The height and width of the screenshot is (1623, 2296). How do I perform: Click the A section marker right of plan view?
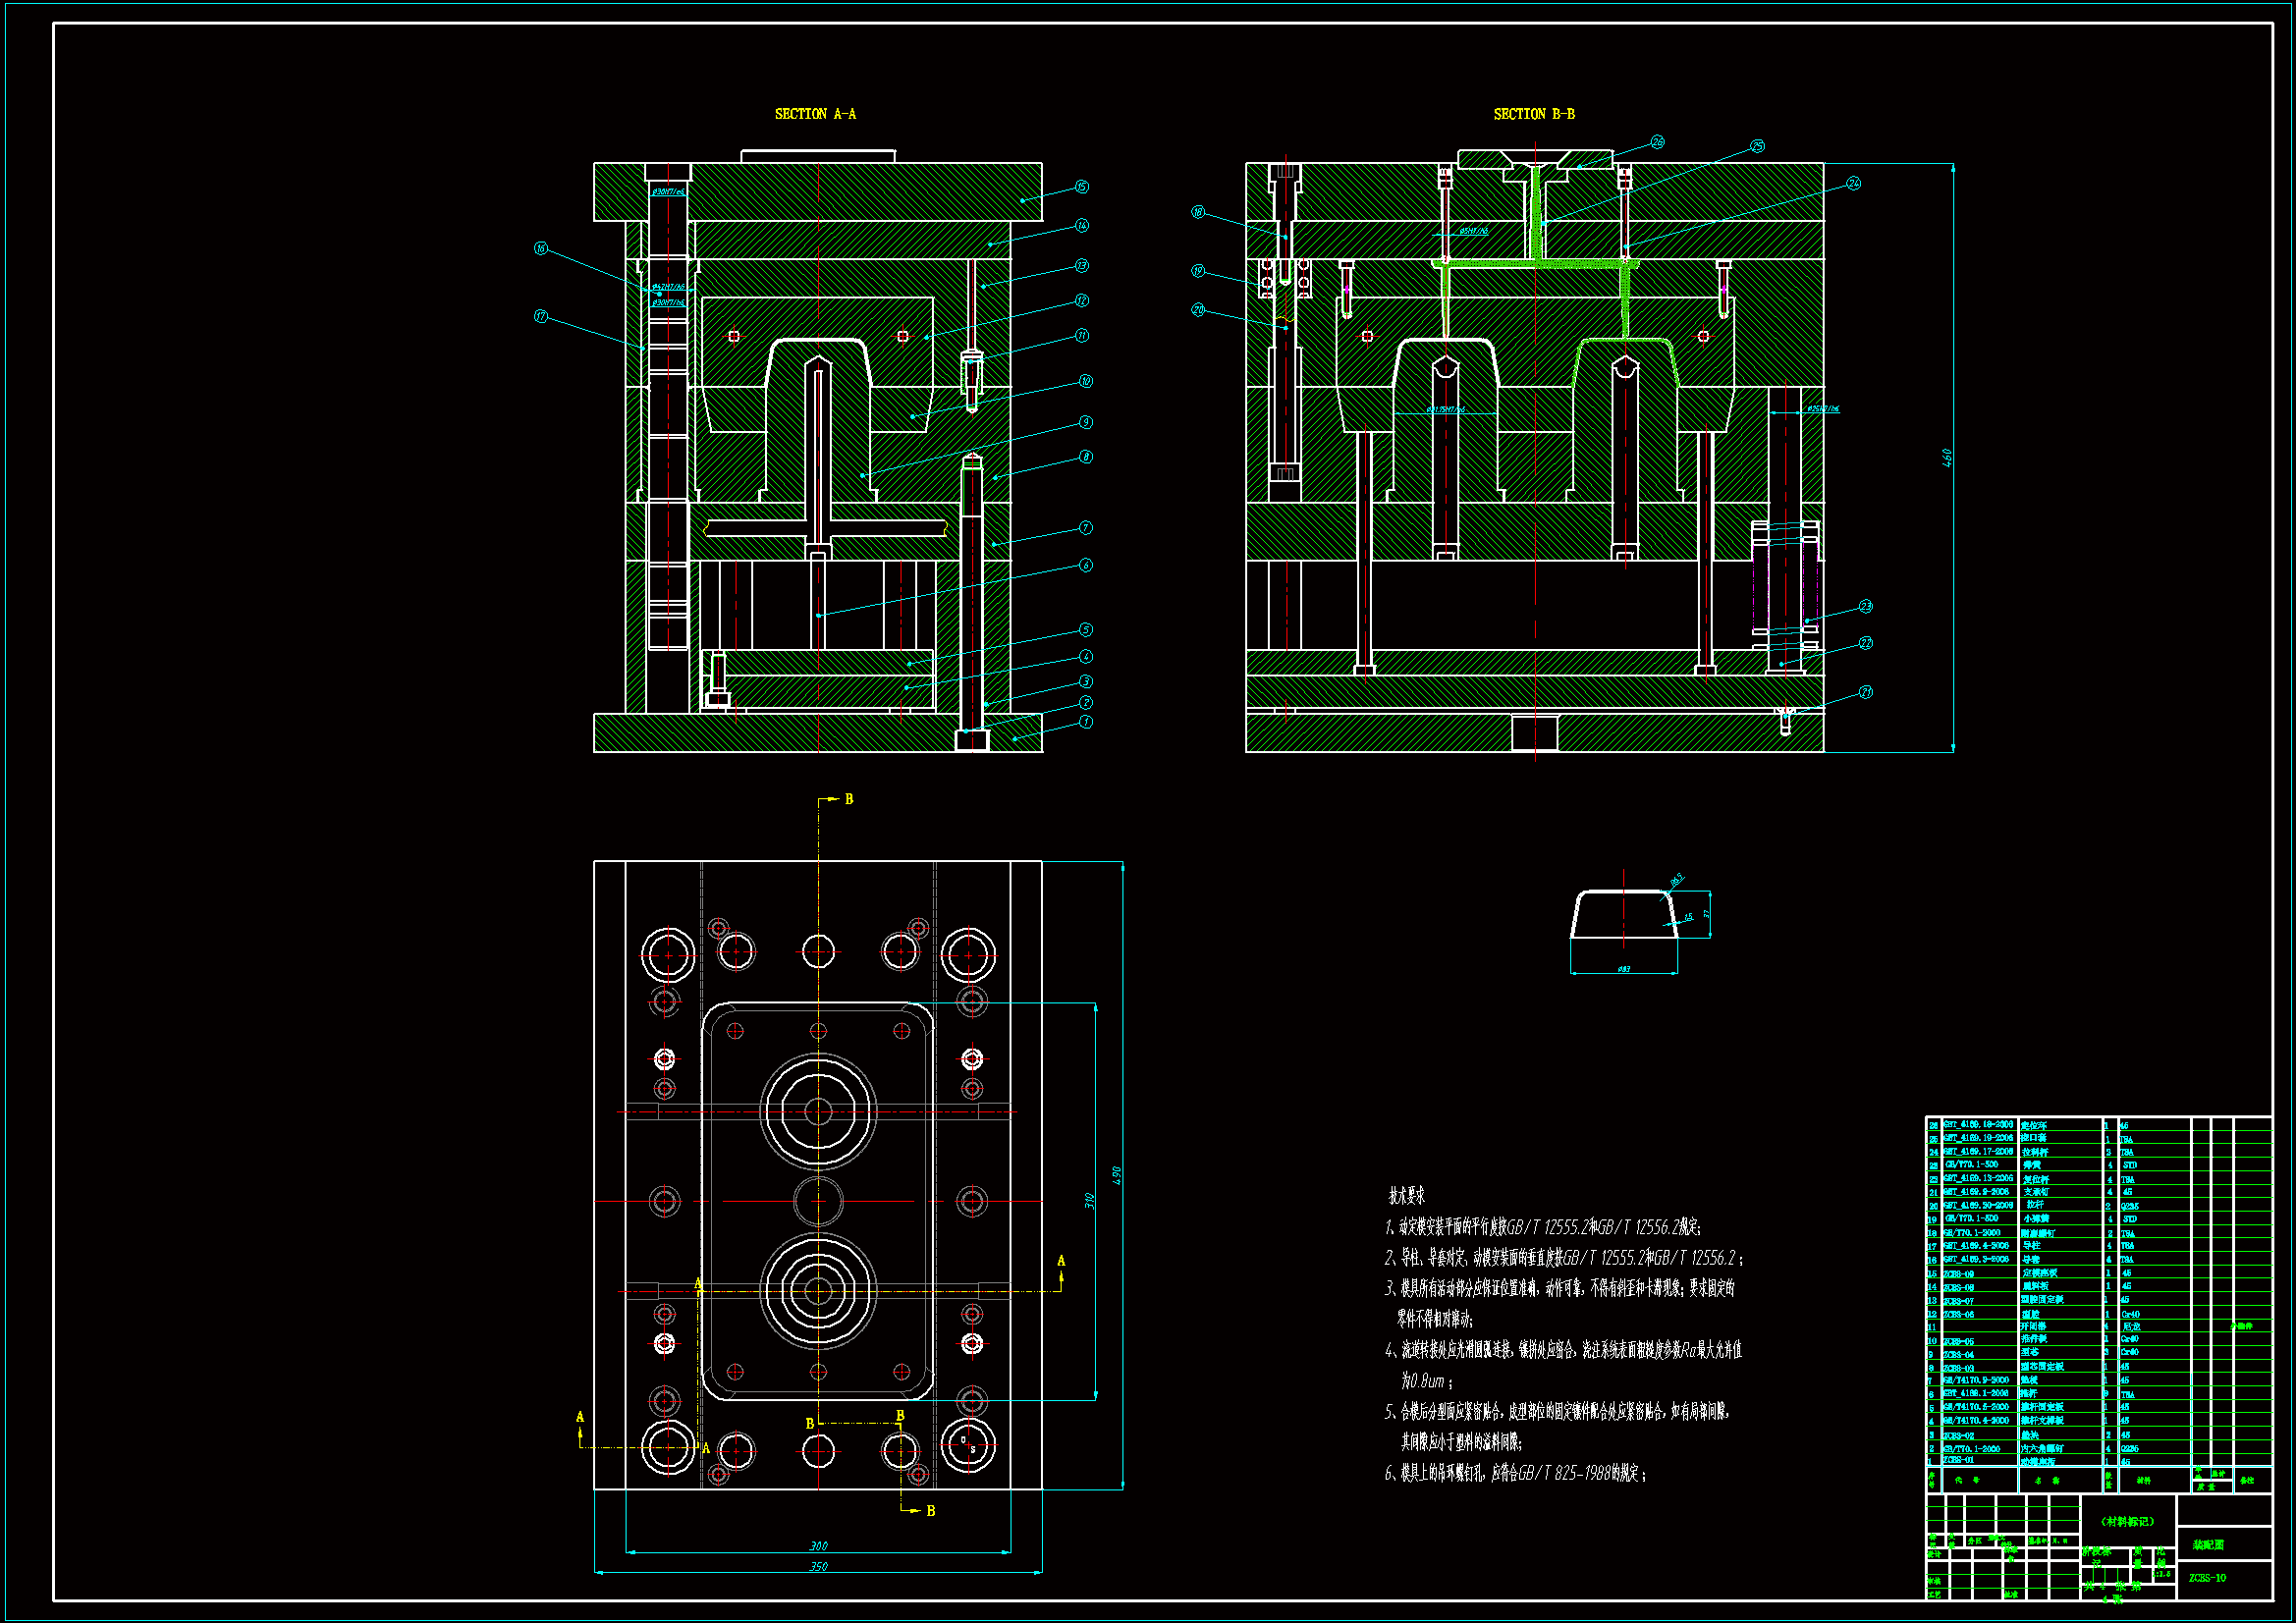point(1061,1261)
